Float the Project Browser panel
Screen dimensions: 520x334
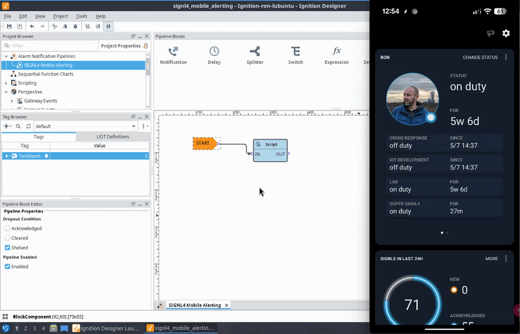133,36
